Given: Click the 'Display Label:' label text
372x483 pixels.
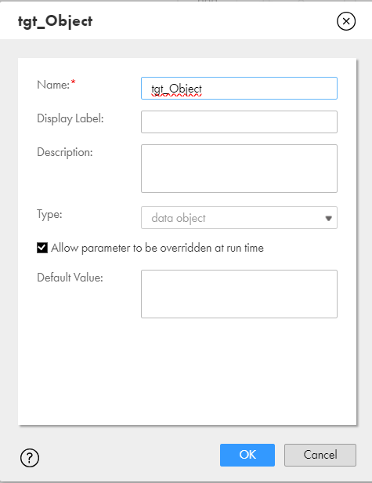Looking at the screenshot, I should (x=70, y=118).
